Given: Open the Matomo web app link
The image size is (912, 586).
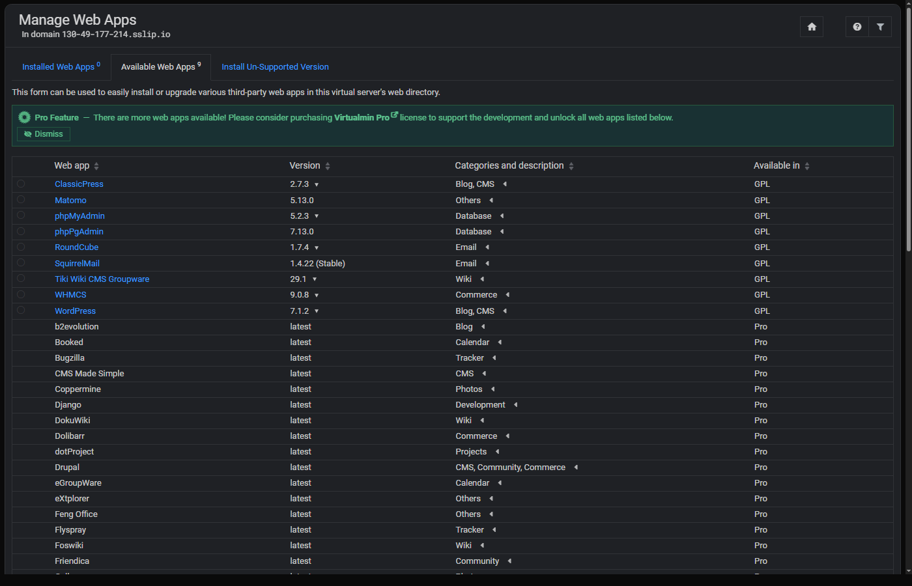Looking at the screenshot, I should click(x=70, y=201).
